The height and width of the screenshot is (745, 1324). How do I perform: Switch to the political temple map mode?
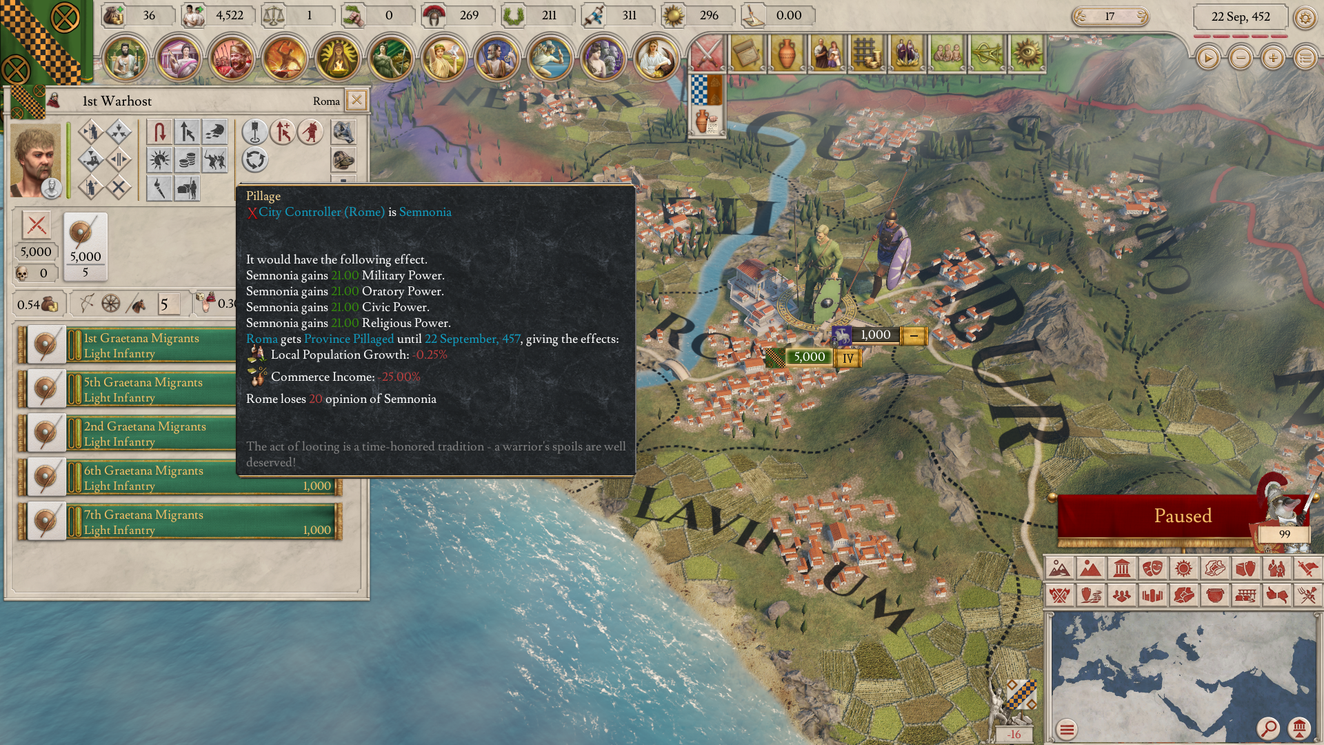click(1121, 568)
